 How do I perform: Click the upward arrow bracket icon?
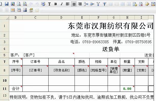pos(98,4)
